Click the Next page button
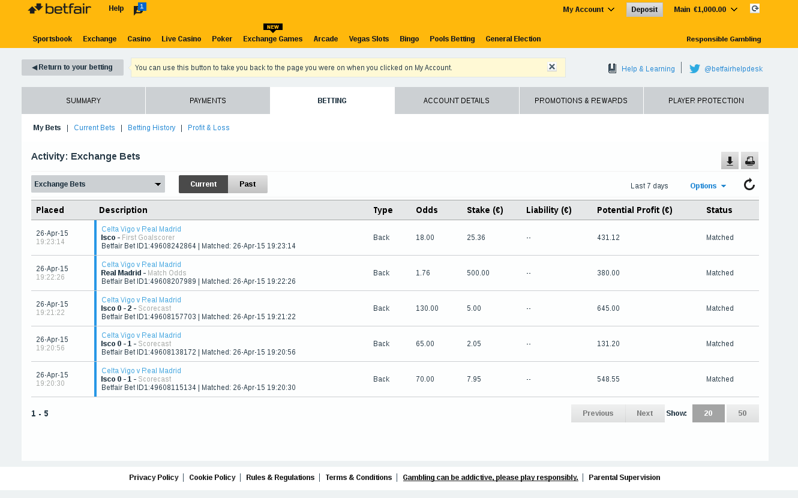The image size is (798, 498). click(645, 413)
